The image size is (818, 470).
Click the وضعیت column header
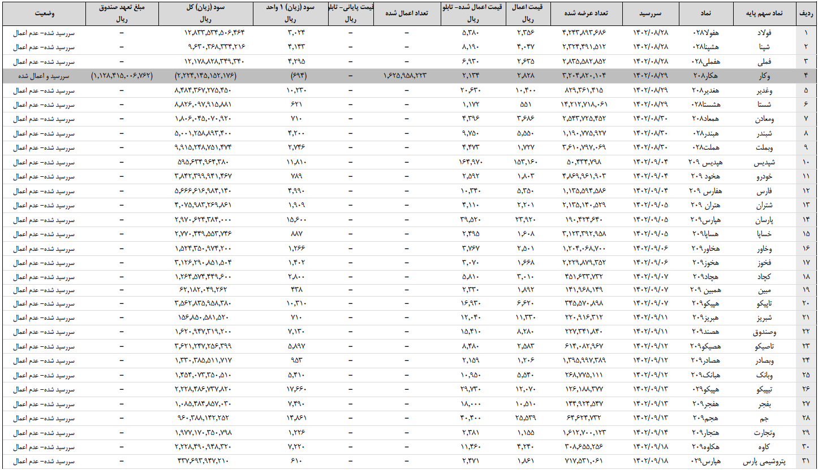(x=44, y=12)
